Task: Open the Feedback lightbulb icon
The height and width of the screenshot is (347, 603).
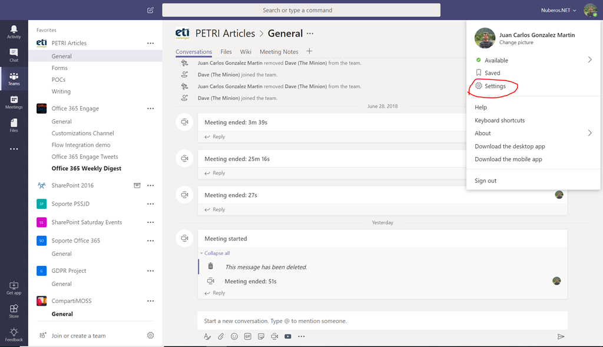Action: [x=14, y=335]
